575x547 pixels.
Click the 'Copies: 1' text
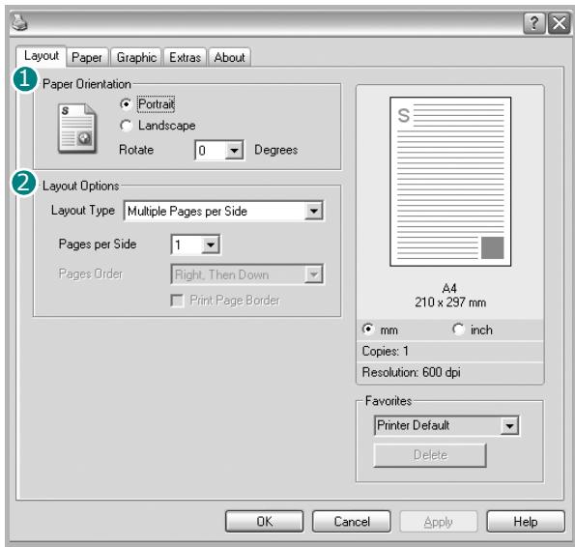tap(385, 351)
